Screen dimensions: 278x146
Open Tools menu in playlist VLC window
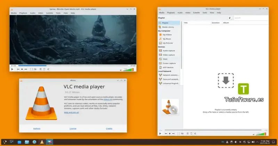click(205, 13)
